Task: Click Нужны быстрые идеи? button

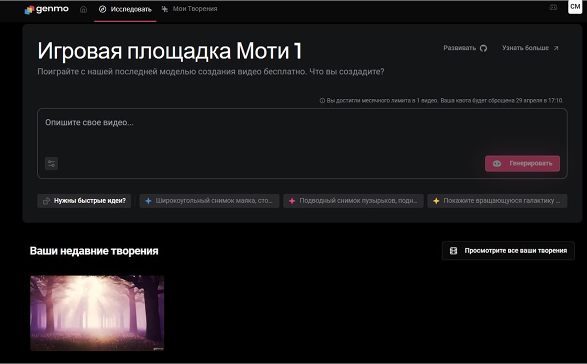Action: click(x=84, y=201)
